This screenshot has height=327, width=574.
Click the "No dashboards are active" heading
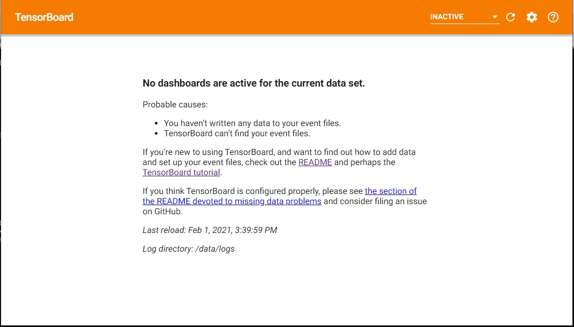[x=254, y=83]
